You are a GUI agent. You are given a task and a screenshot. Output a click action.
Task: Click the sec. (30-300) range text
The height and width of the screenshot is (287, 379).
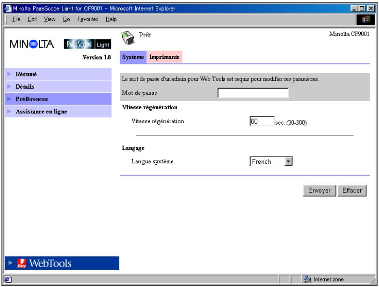[x=291, y=123]
